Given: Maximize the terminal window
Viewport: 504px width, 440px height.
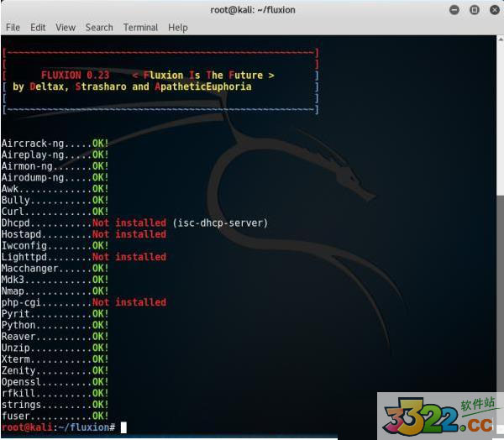Looking at the screenshot, I should (475, 10).
